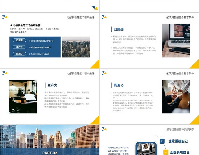Select the aerial city photo beside the blue box

76,47
